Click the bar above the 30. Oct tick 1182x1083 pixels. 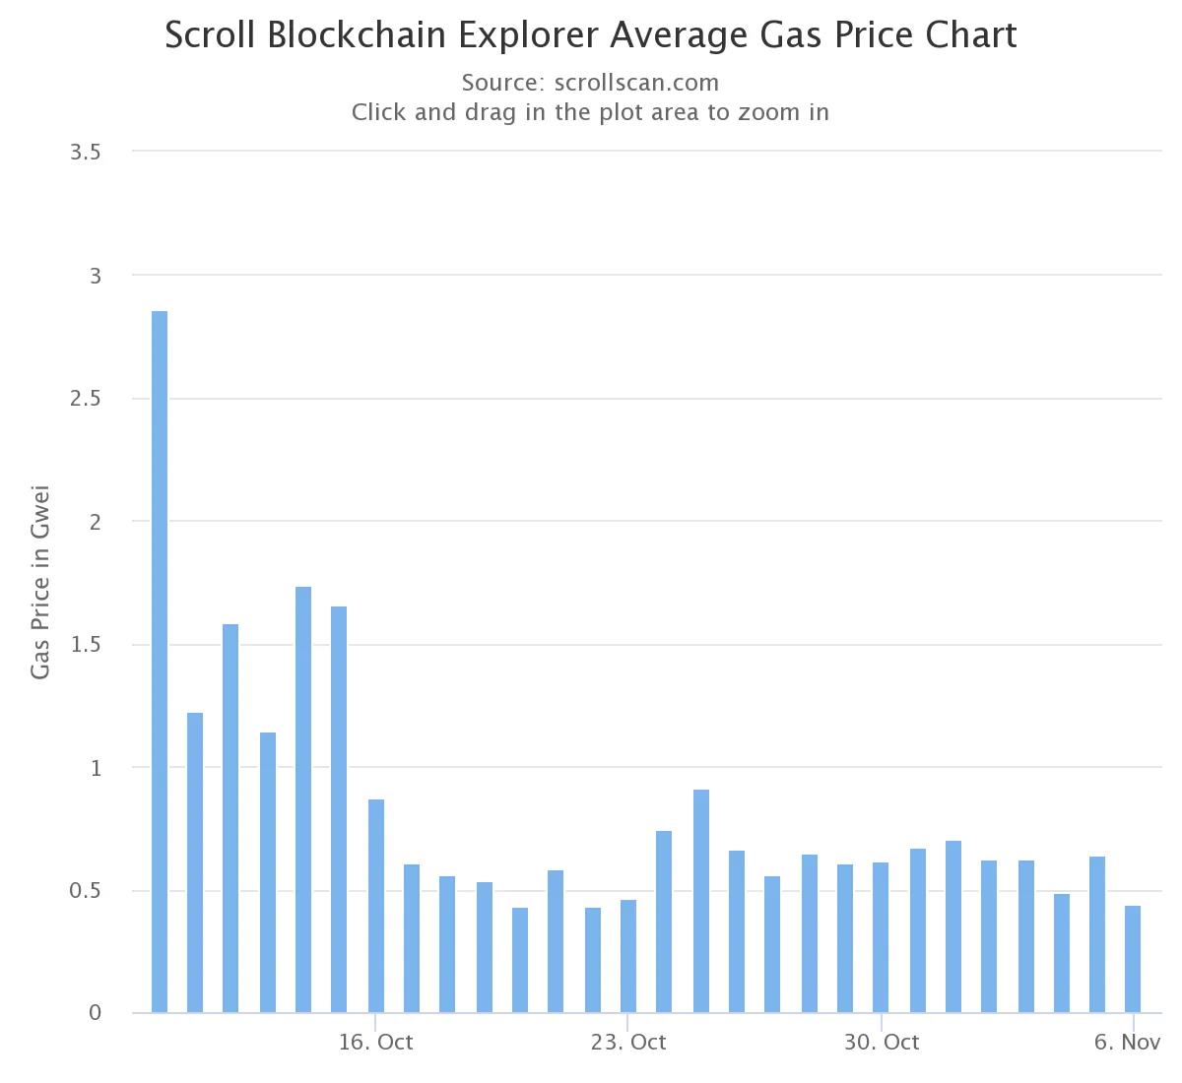pyautogui.click(x=881, y=937)
